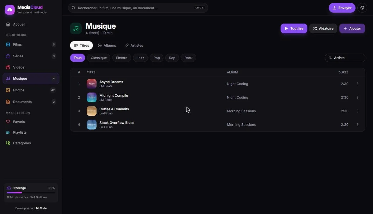Screen dimensions: 373x214
Task: Open the theme palette icon button
Action: 362,8
